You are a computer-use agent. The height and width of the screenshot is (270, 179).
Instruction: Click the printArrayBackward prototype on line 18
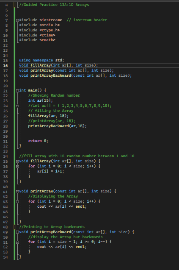pyautogui.click(x=75, y=75)
